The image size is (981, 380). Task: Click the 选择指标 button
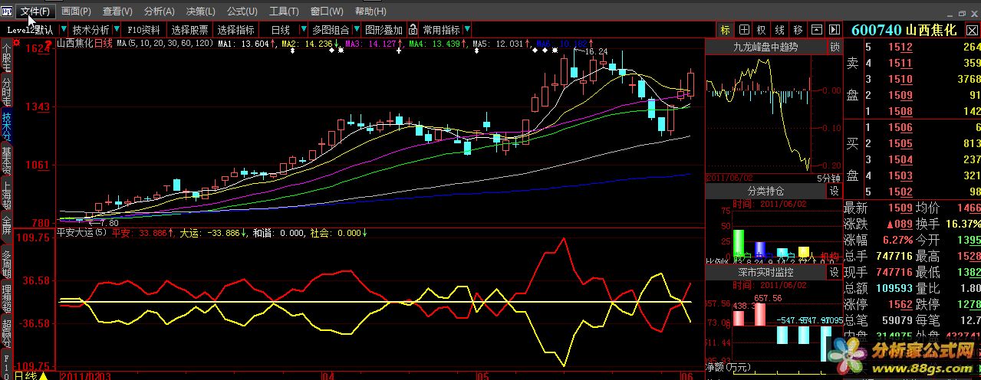point(235,30)
